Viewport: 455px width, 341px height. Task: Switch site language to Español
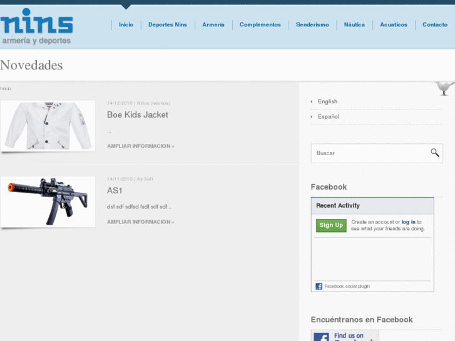pos(329,116)
